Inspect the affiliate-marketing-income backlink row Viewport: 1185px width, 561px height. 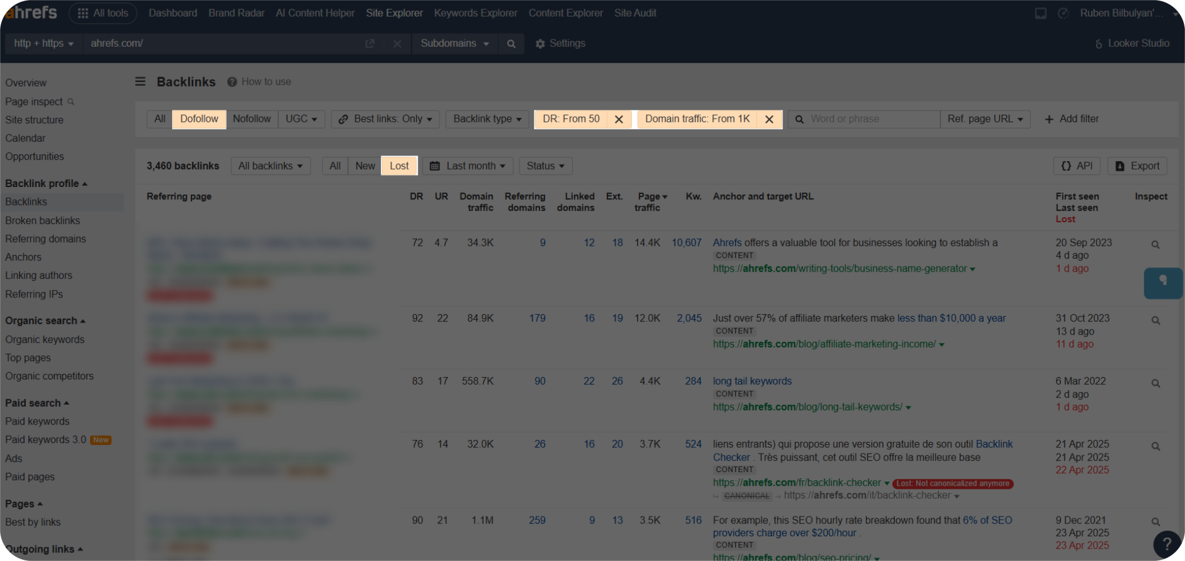click(x=1155, y=320)
